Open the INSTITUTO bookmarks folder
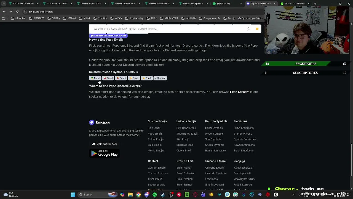Viewport: 353px width, 199px height. [x=36, y=19]
